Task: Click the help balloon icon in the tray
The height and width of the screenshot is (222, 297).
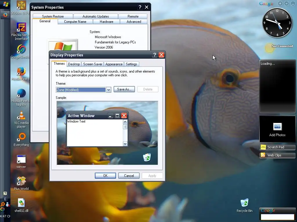Action: 5,193
